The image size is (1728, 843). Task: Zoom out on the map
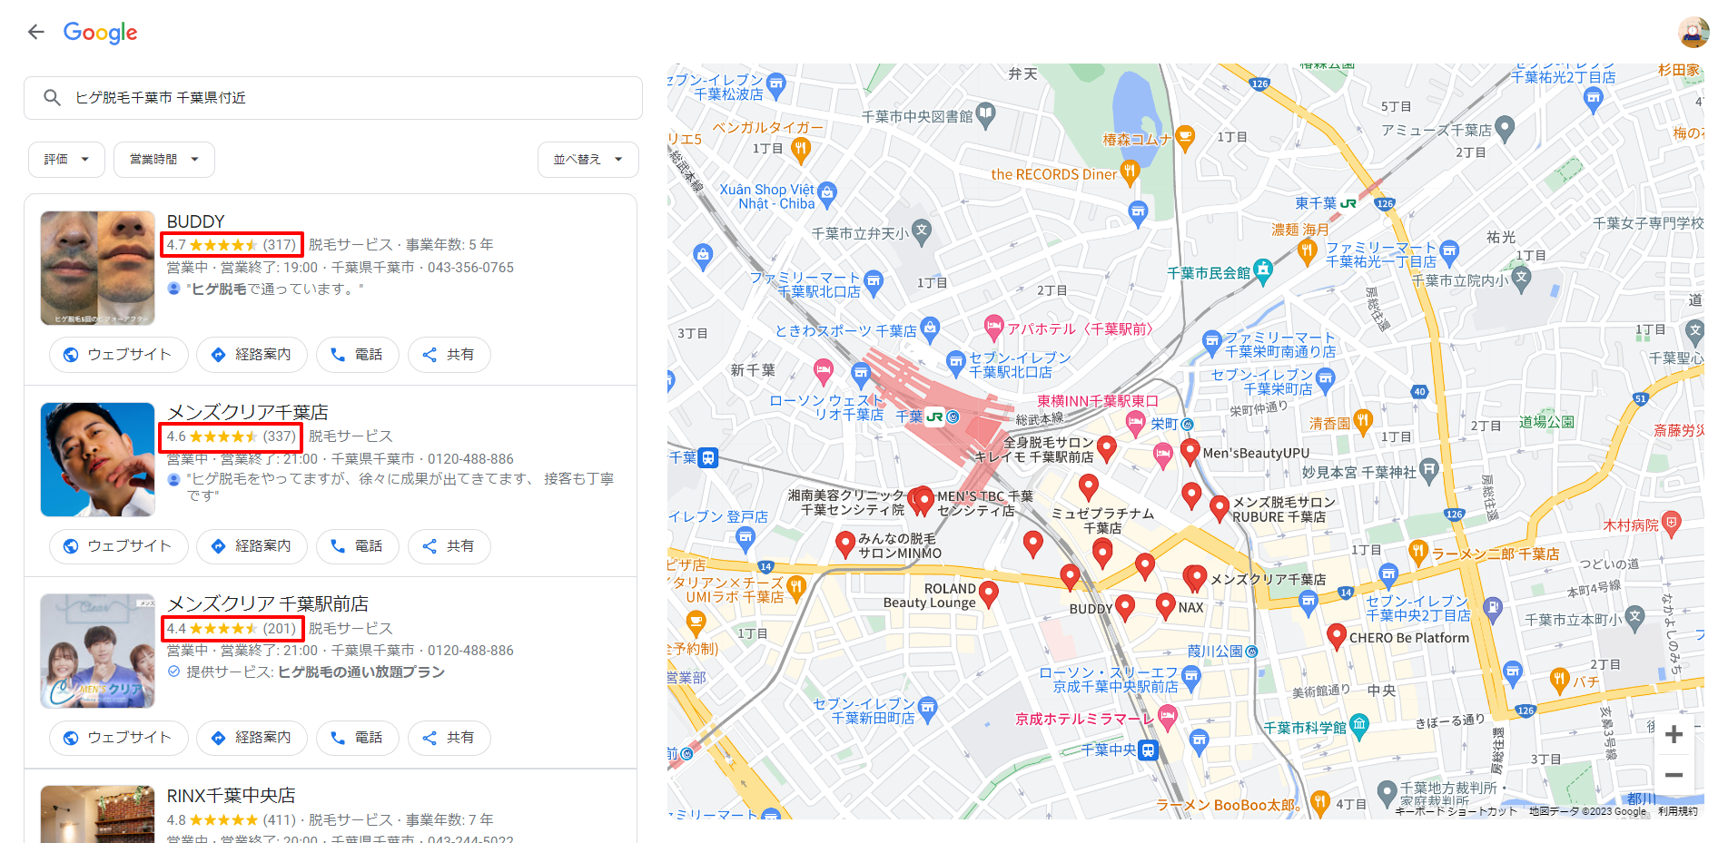(x=1674, y=775)
